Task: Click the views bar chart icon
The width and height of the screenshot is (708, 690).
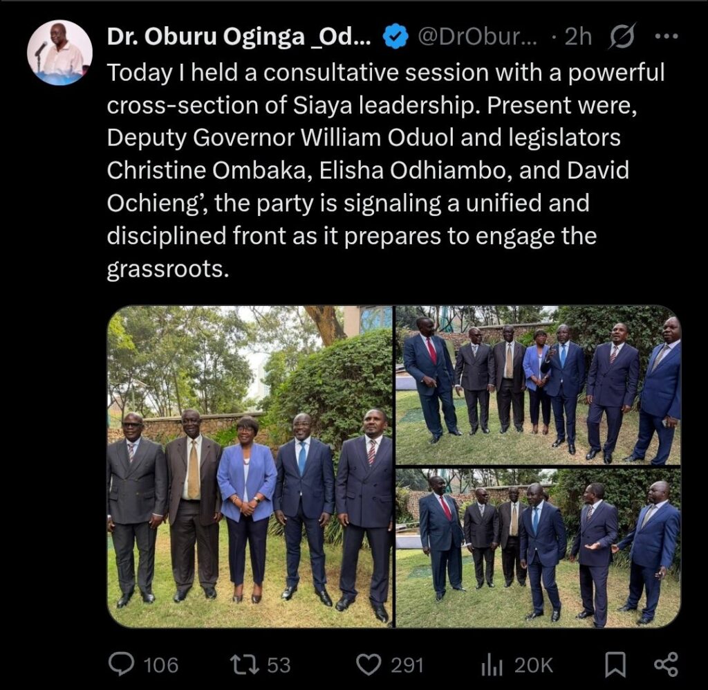Action: tap(491, 665)
